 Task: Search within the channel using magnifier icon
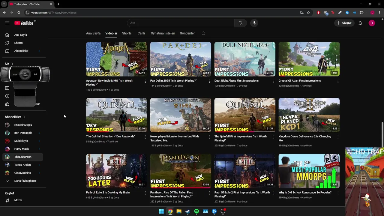tap(203, 33)
